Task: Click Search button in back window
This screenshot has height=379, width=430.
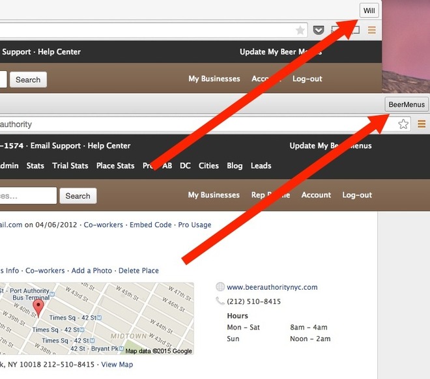Action: [x=28, y=79]
